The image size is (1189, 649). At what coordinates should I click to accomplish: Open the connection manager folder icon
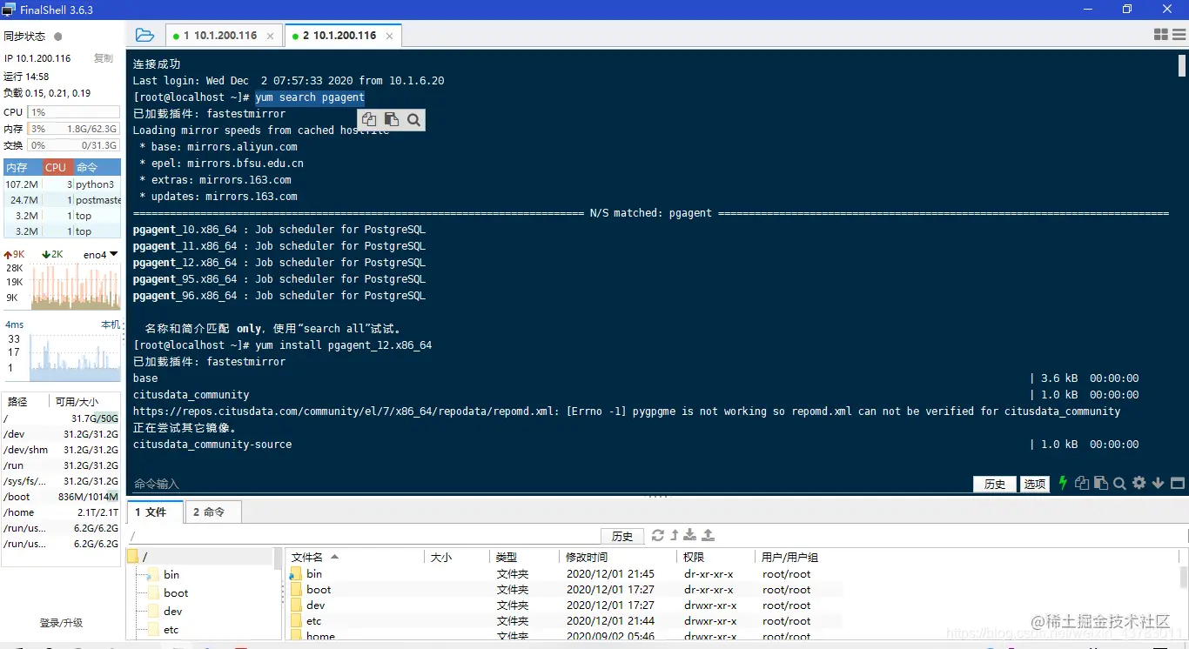click(x=144, y=36)
